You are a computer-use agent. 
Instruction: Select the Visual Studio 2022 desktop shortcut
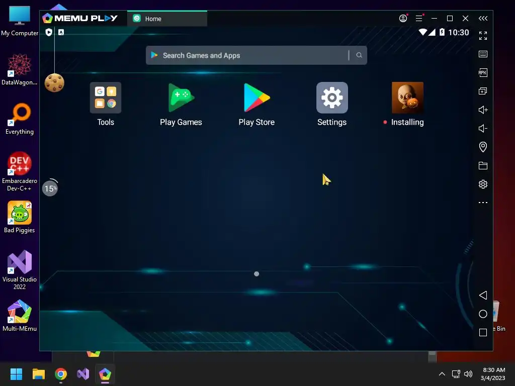pos(20,270)
